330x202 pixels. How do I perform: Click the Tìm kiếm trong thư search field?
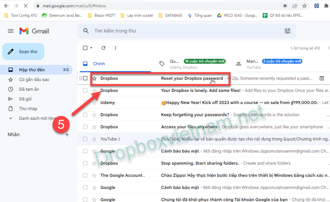tap(187, 31)
